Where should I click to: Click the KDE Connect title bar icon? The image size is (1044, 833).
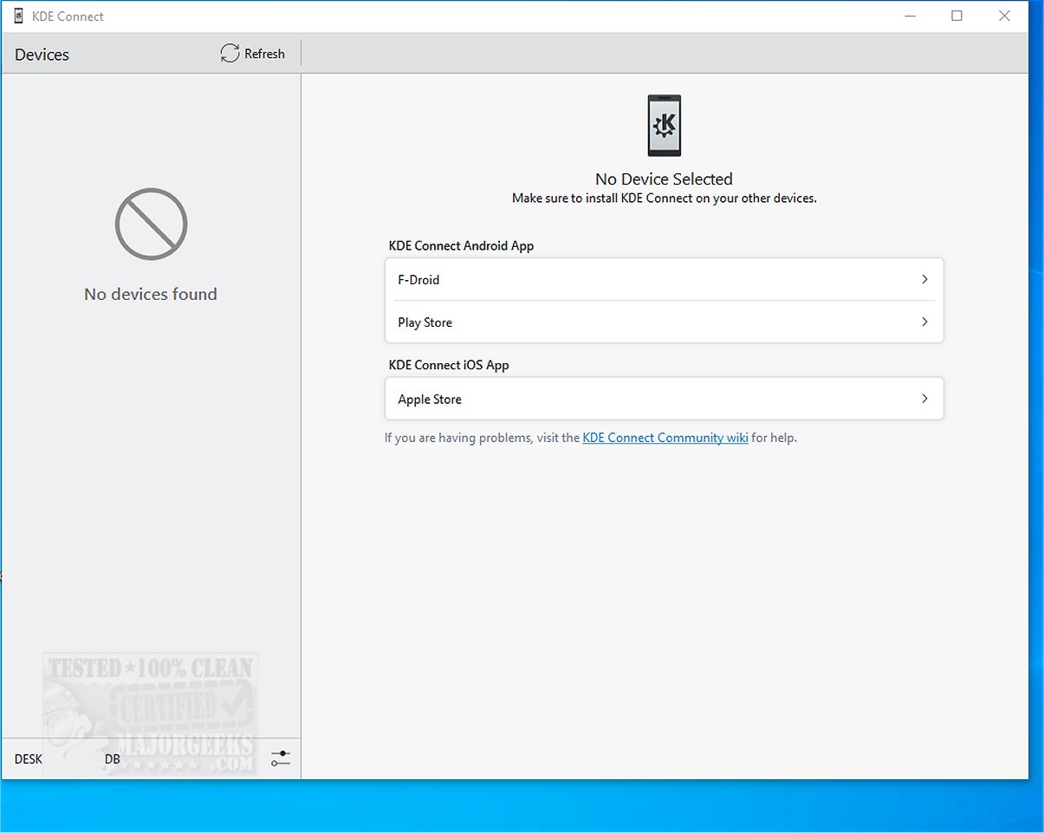tap(18, 16)
